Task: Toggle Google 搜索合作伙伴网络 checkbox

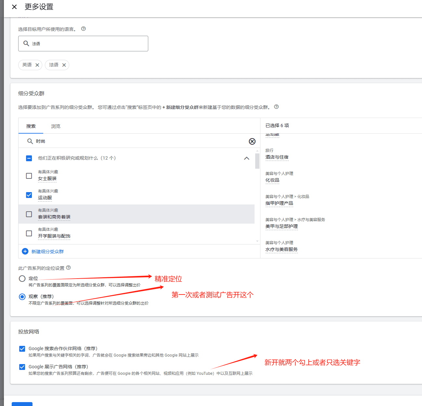Action: coord(22,349)
